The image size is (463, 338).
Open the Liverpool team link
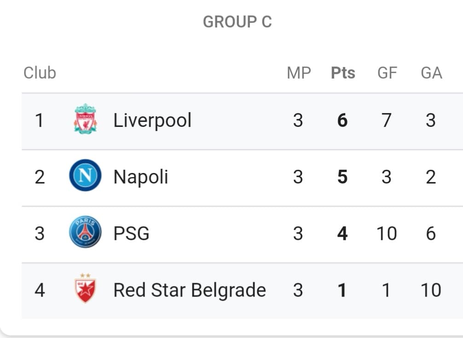click(152, 120)
